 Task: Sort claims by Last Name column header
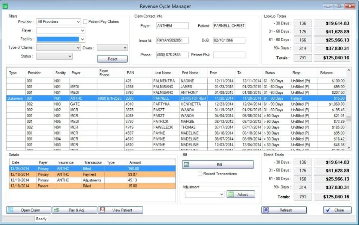click(162, 73)
